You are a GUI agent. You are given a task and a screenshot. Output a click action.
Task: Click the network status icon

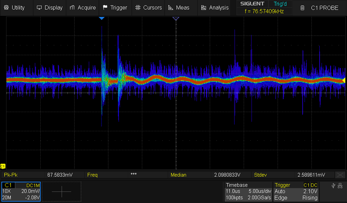(340, 186)
